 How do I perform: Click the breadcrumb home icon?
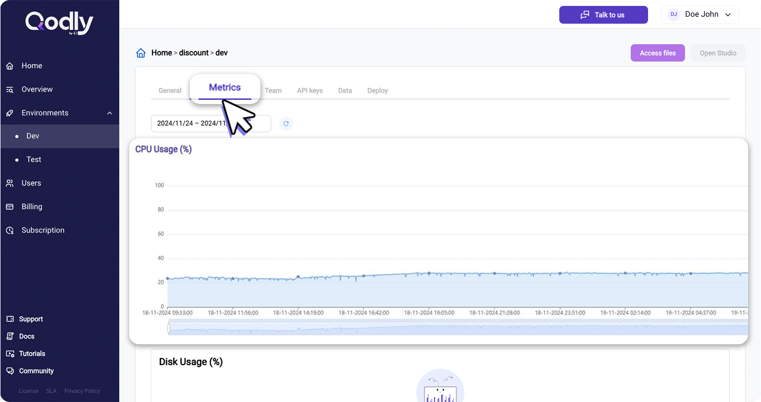coord(141,53)
